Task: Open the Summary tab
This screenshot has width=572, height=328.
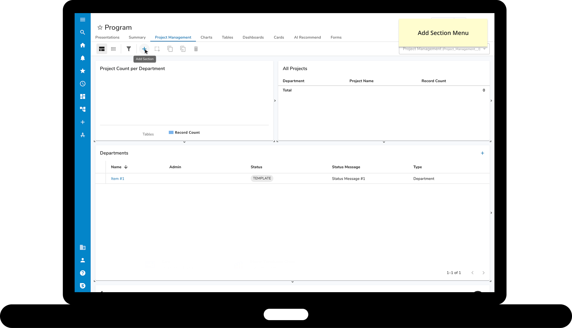Action: (x=137, y=37)
